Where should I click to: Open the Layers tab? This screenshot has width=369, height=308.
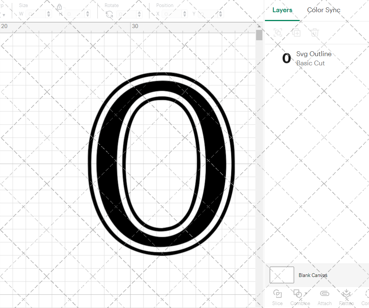(282, 10)
